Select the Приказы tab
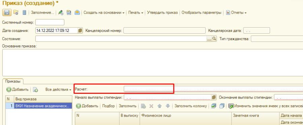The width and height of the screenshot is (303, 125). [13, 81]
